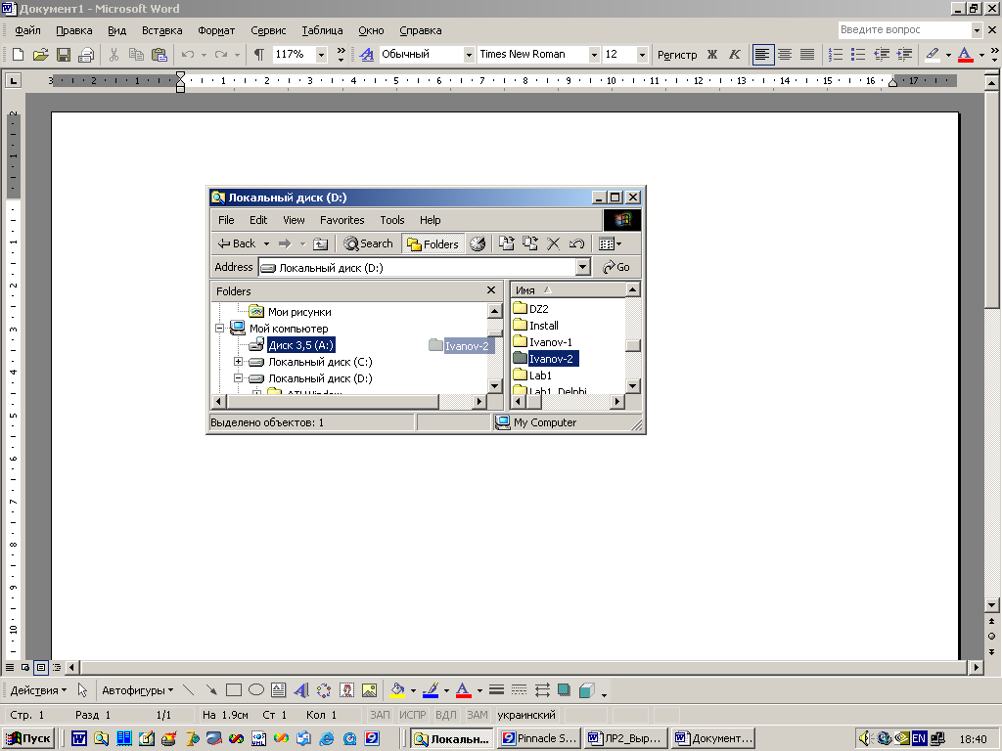Open the Favorites menu in Explorer window

pos(342,220)
